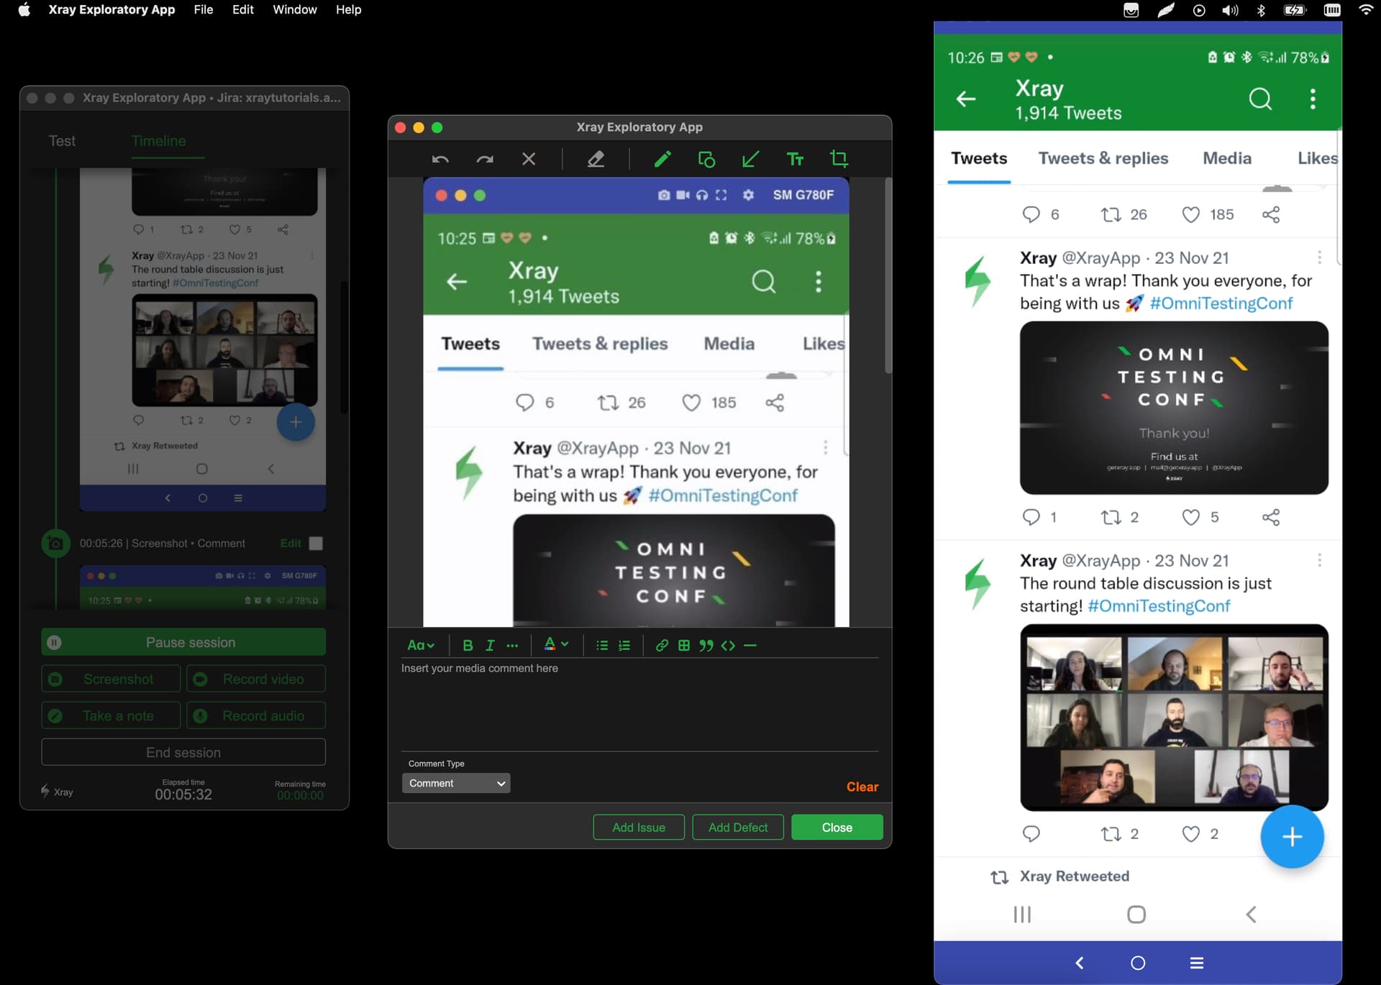This screenshot has height=985, width=1381.
Task: Click the End session button
Action: (183, 752)
